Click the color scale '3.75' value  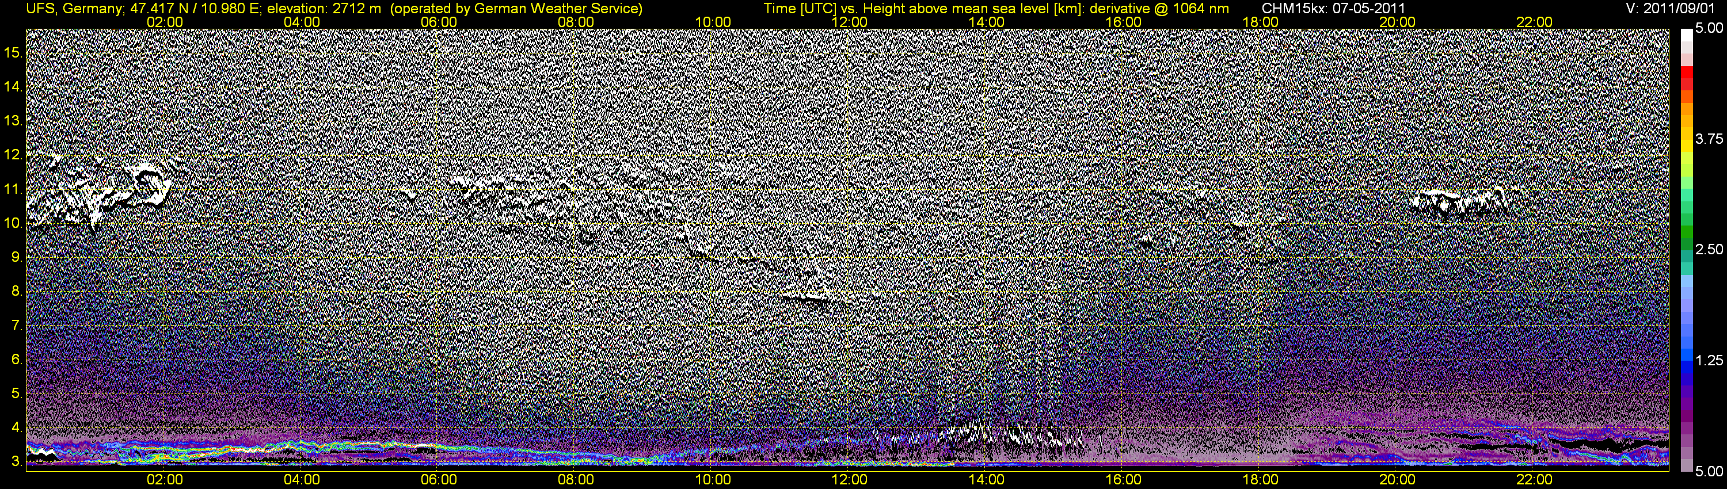coord(1709,139)
